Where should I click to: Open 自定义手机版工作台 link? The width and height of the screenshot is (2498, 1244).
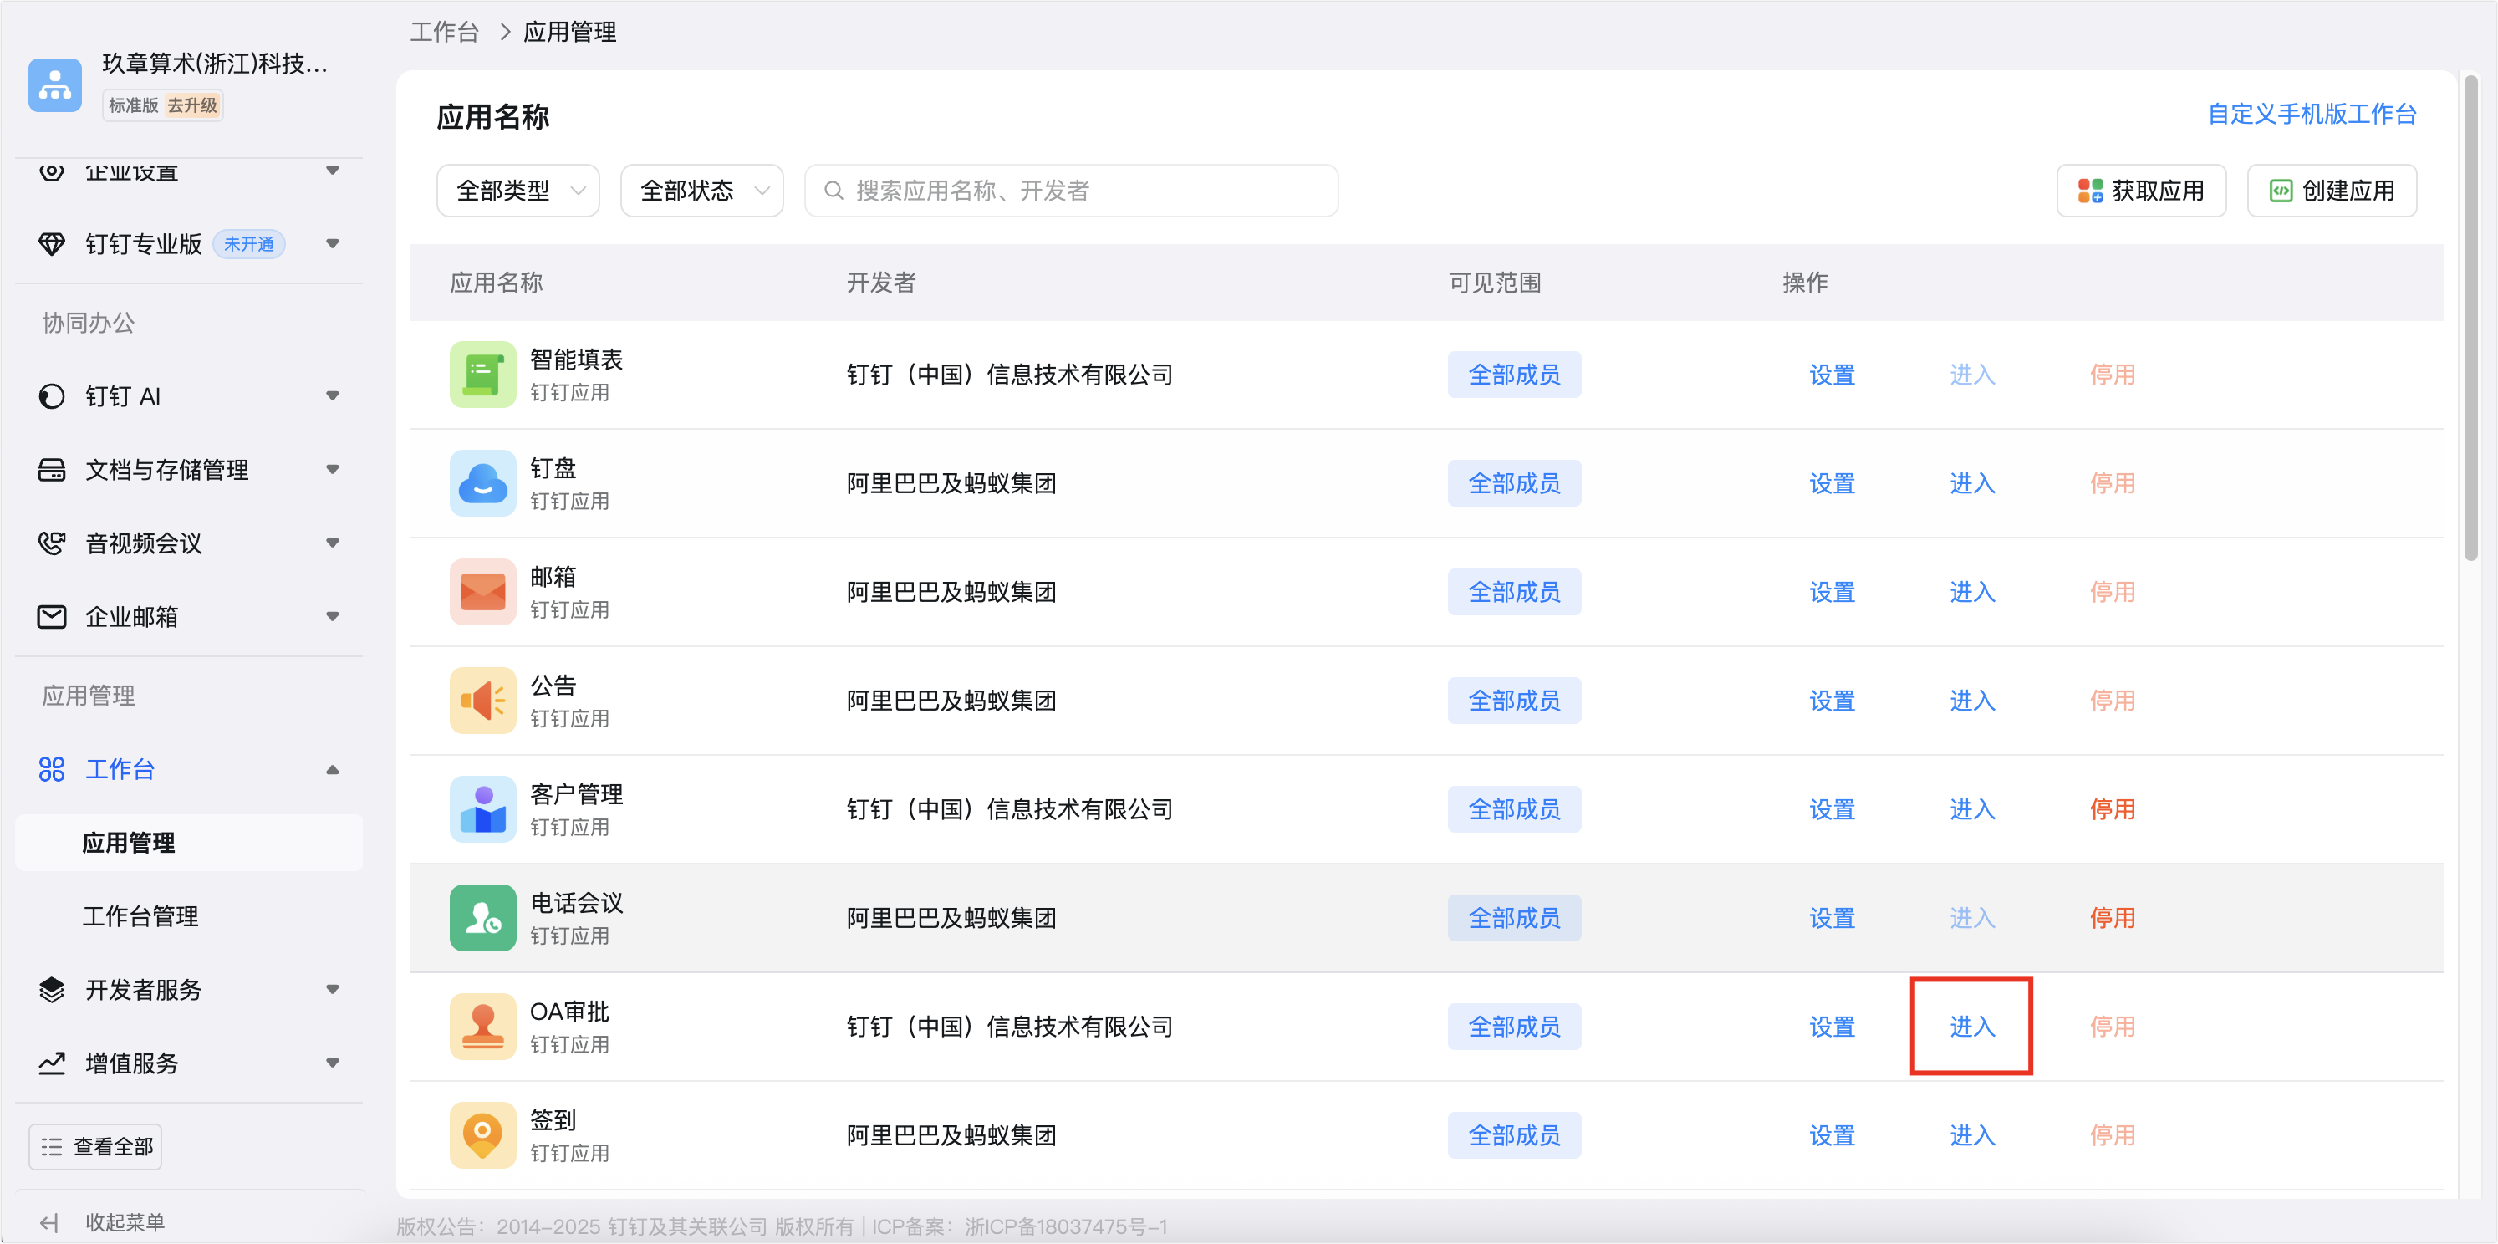point(2311,115)
